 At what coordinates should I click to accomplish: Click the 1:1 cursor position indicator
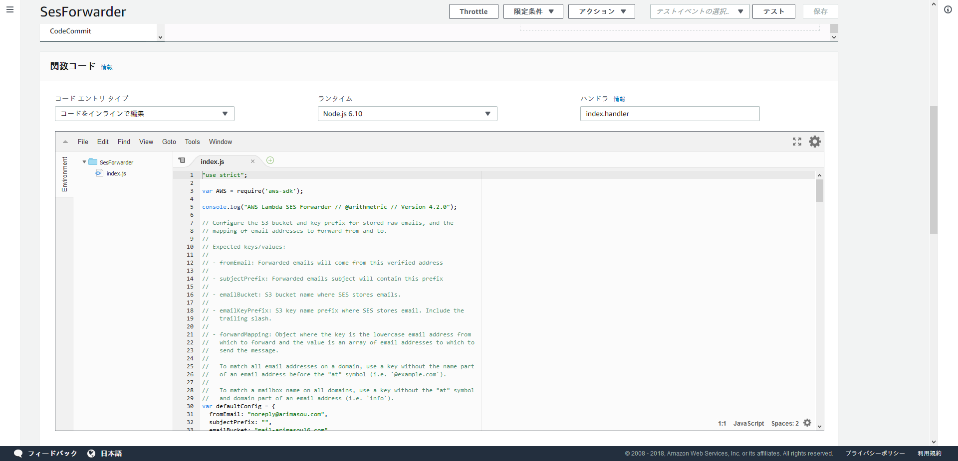click(722, 424)
